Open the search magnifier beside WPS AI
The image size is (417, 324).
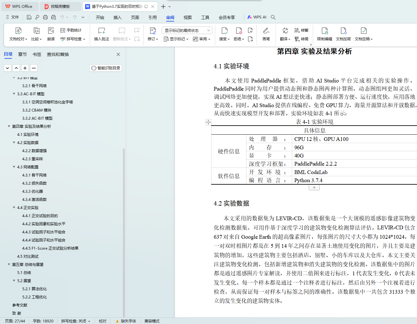click(273, 17)
